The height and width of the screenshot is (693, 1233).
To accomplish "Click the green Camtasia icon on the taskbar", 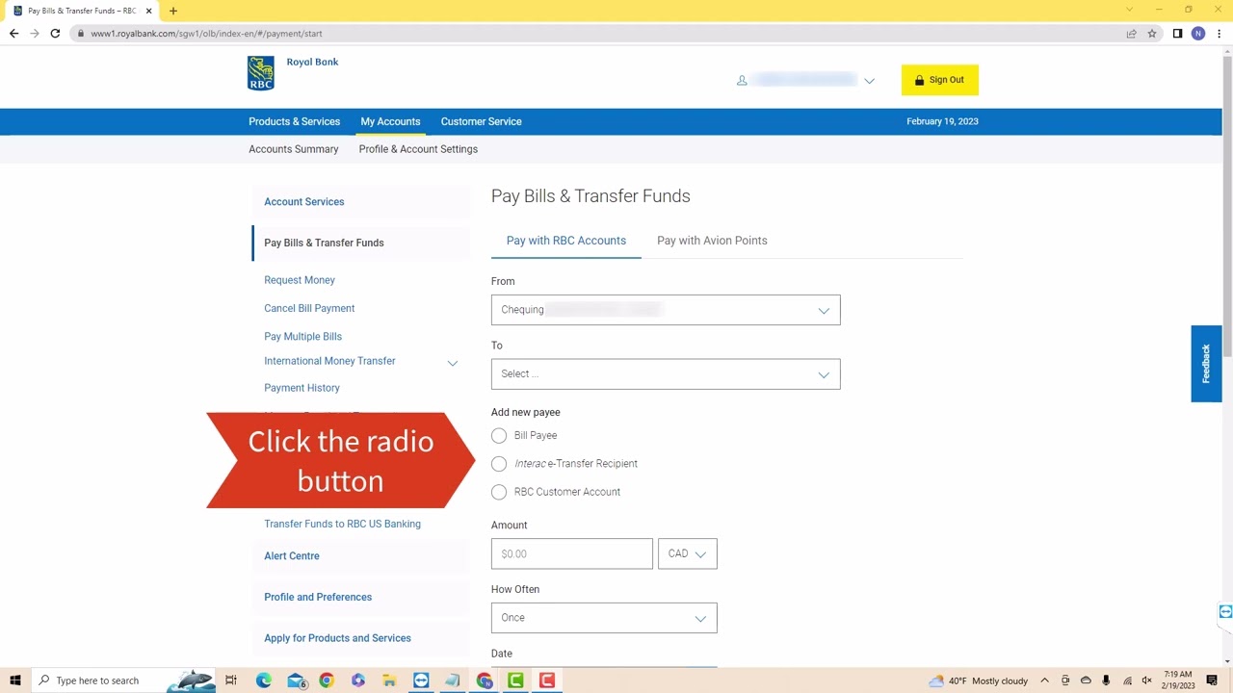I will 515,680.
